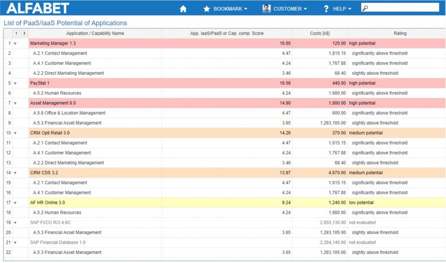Collapse tree to level 1 button
The height and width of the screenshot is (263, 446).
click(x=16, y=33)
